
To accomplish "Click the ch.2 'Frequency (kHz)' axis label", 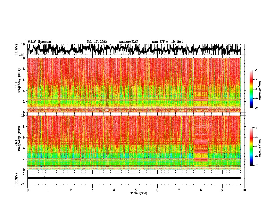I will click(x=19, y=139).
